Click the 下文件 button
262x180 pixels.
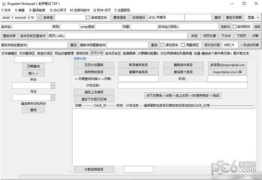[226, 36]
